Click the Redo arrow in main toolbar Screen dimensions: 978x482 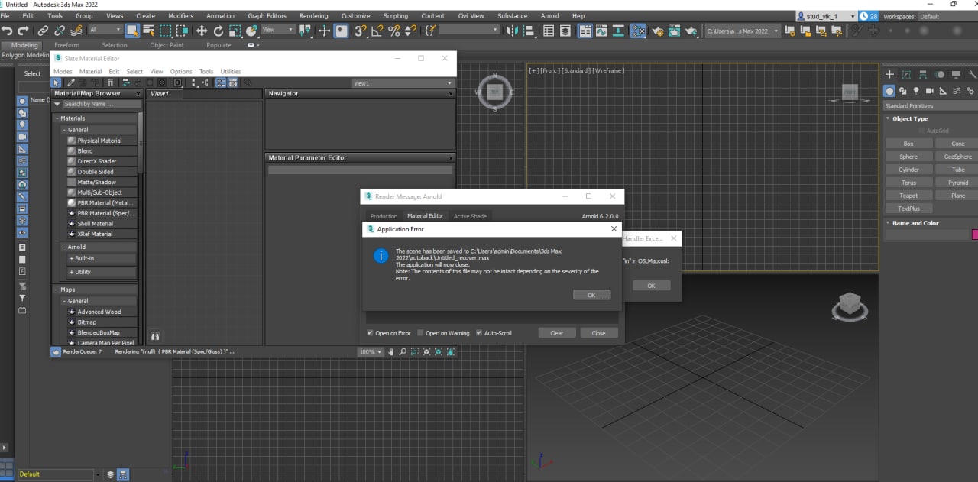(23, 31)
